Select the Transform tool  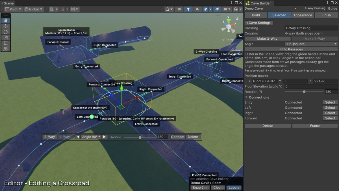(x=6, y=49)
